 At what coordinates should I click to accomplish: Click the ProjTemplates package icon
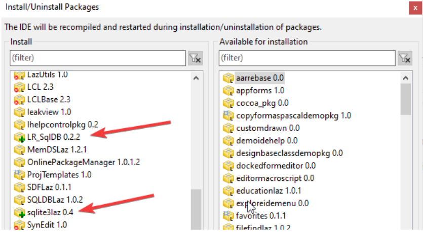pos(19,174)
